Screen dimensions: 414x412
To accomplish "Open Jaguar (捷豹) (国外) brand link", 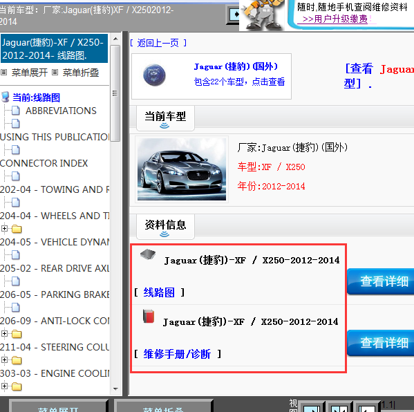I will click(x=236, y=66).
